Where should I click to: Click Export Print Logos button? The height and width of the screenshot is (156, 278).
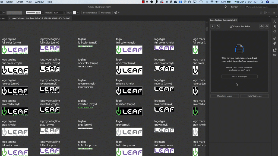[239, 76]
